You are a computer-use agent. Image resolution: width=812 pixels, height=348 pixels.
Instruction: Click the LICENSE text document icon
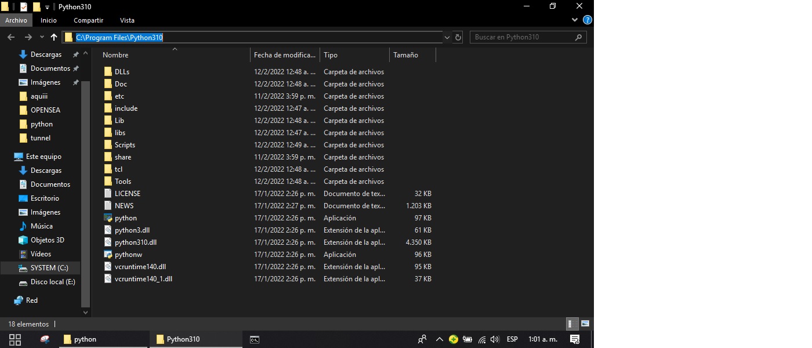point(108,194)
